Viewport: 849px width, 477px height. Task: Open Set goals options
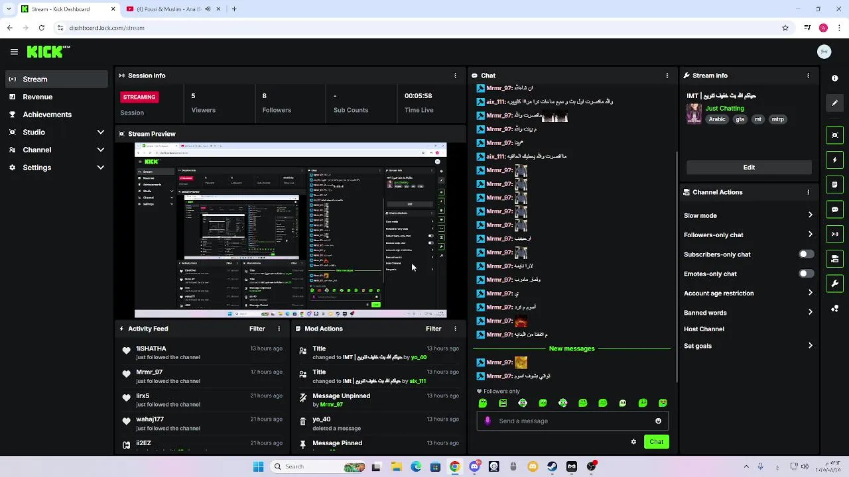[748, 346]
